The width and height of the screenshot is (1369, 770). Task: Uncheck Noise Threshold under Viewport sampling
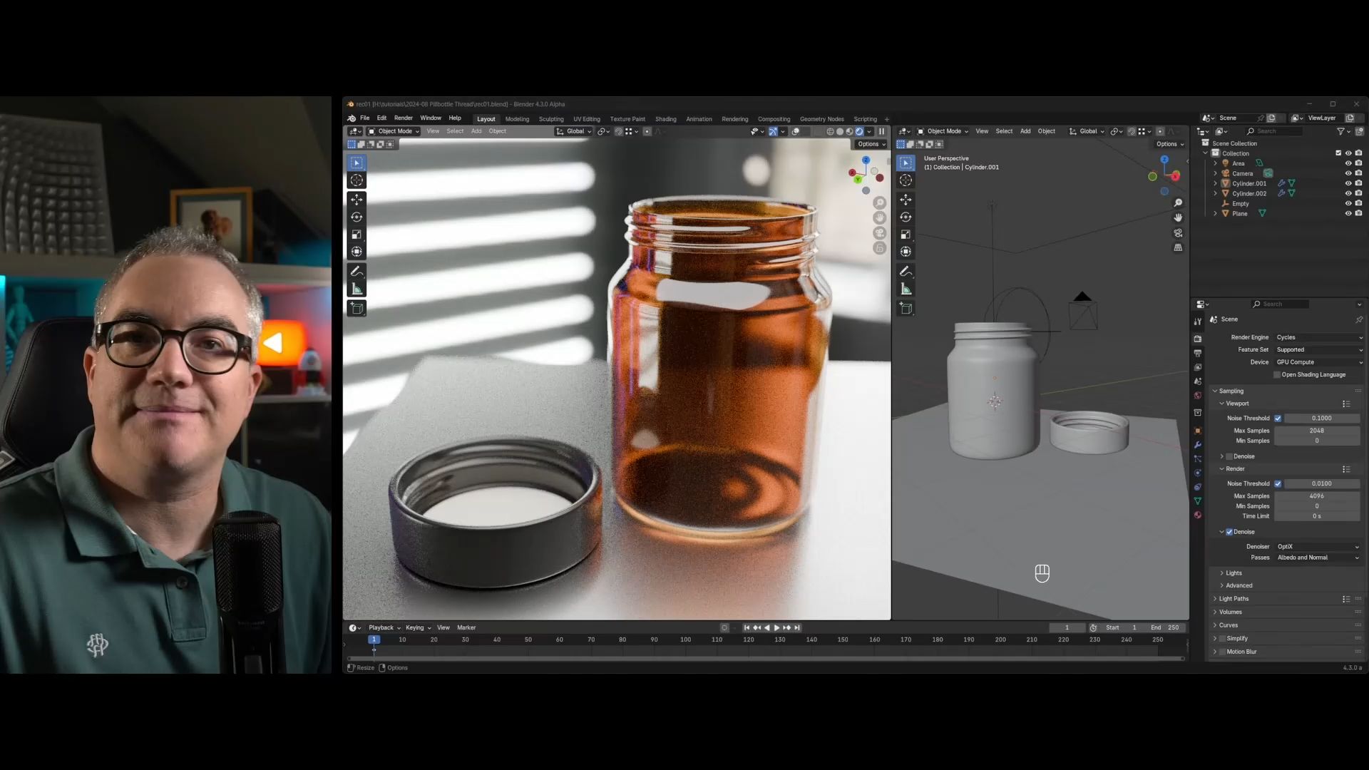[1278, 418]
